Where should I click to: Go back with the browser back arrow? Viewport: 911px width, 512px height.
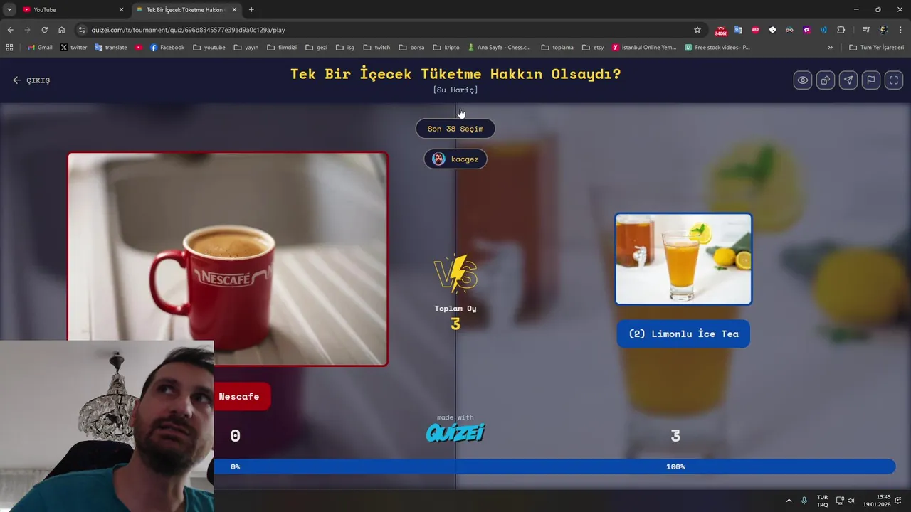pos(10,30)
